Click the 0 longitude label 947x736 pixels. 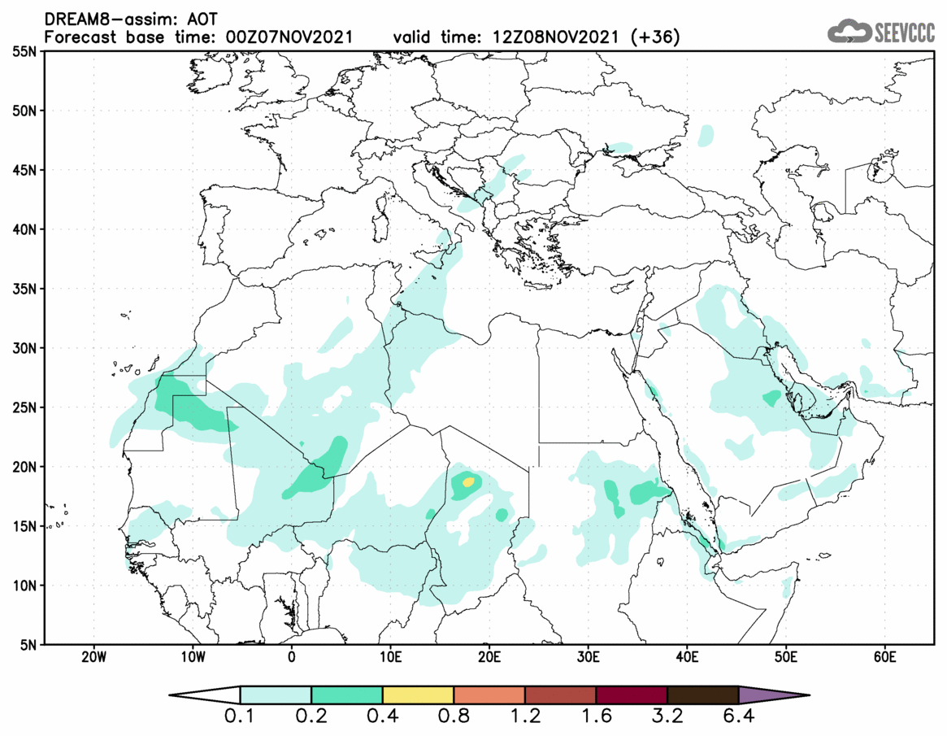click(292, 657)
